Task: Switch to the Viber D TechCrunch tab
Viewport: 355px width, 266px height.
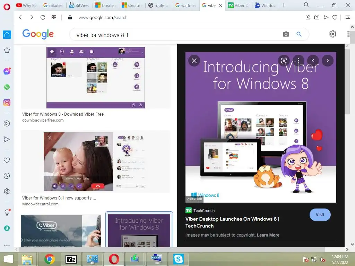Action: (238, 5)
